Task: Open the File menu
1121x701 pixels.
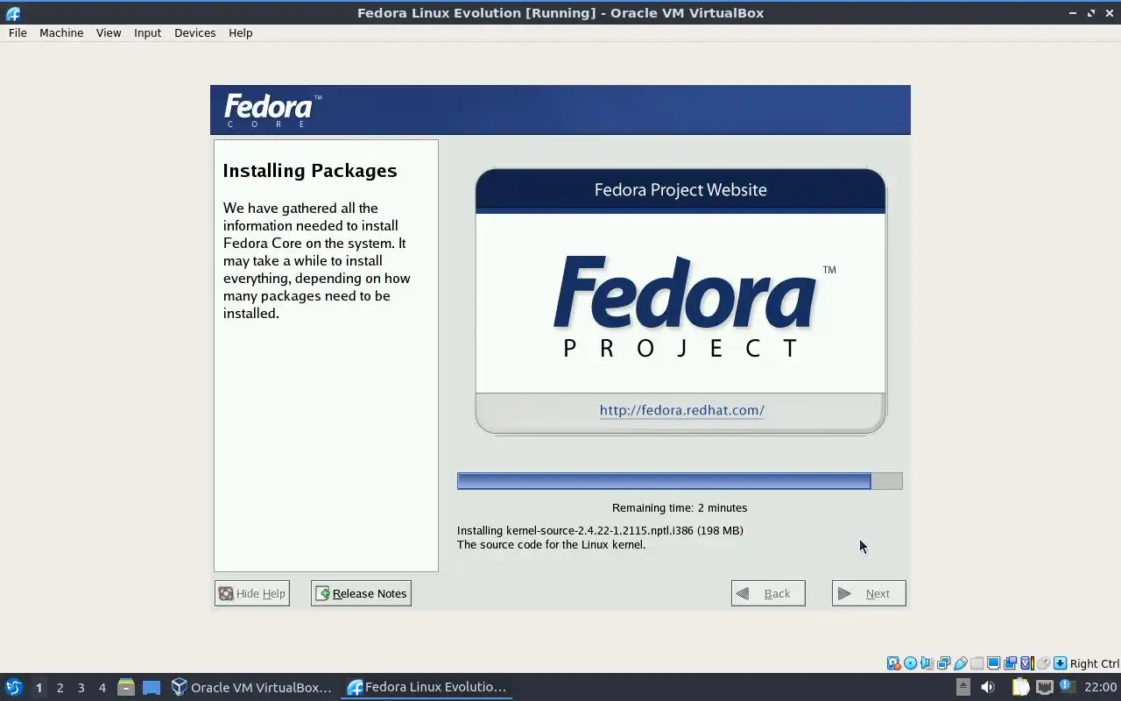Action: (x=18, y=32)
